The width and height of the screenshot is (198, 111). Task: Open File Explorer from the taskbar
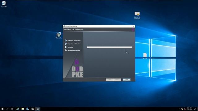[23, 109]
